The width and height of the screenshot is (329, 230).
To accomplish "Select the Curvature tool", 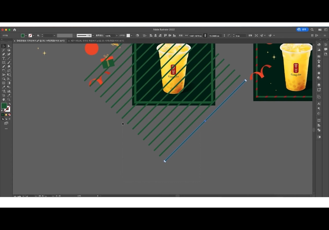I will pos(9,54).
